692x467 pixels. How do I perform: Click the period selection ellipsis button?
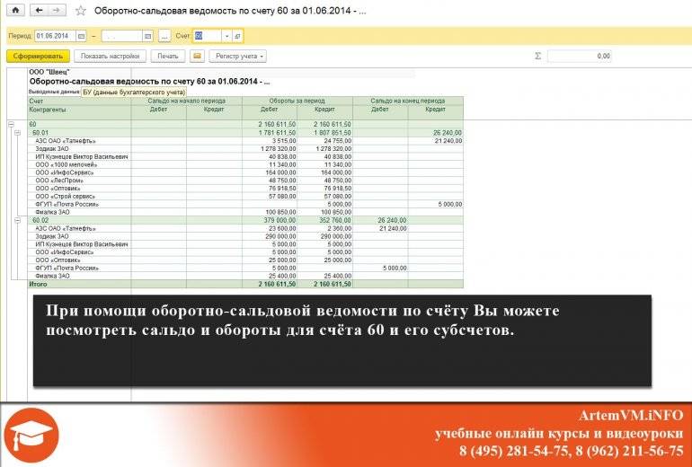click(x=164, y=36)
